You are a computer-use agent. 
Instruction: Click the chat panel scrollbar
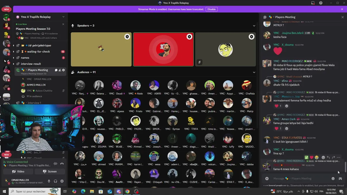[345, 167]
